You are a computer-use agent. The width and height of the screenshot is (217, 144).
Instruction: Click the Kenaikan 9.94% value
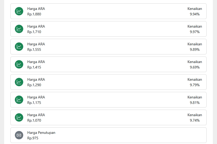click(x=195, y=14)
